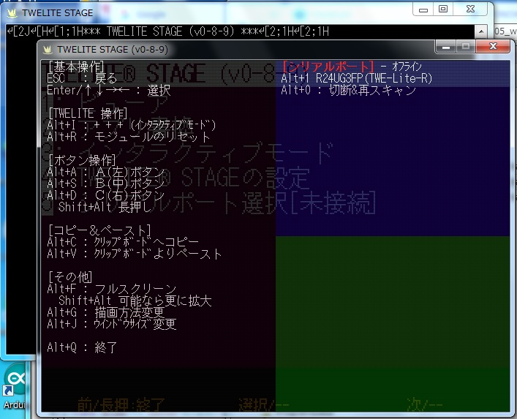Click the 'ESC : 戻る' line
517x419 pixels.
click(82, 78)
